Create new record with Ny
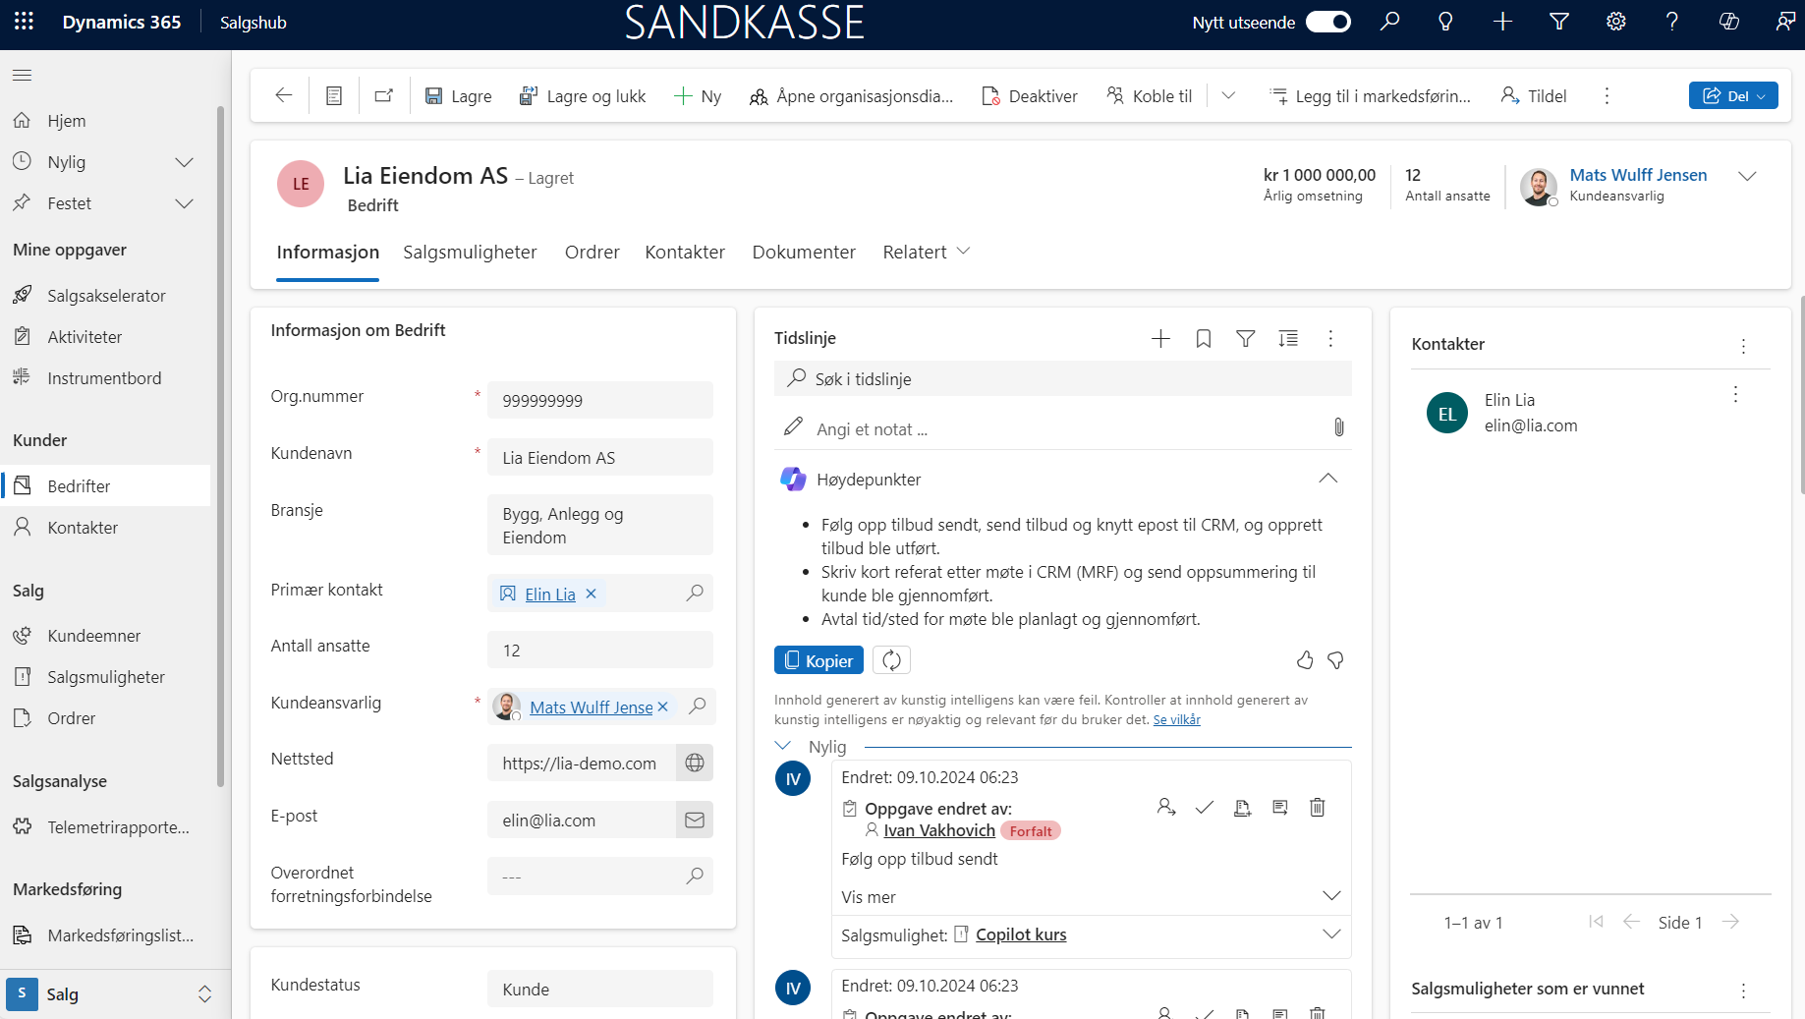Screen dimensions: 1805x1019 point(698,95)
